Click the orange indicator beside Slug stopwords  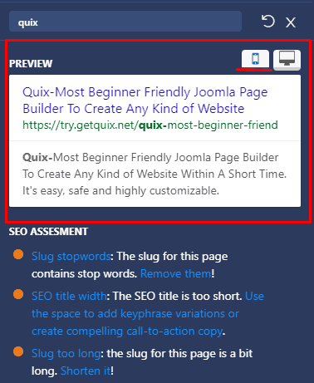click(x=18, y=254)
